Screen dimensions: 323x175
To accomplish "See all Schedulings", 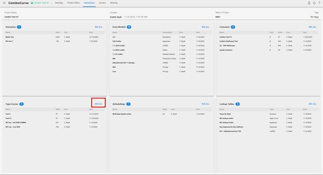I will click(205, 104).
